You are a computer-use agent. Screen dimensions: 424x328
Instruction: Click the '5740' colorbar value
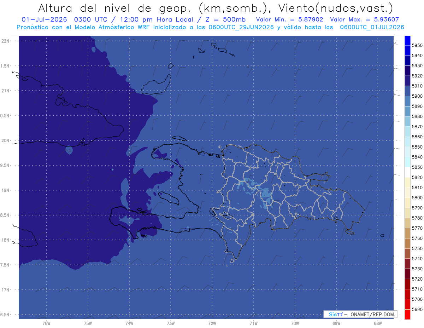417,259
